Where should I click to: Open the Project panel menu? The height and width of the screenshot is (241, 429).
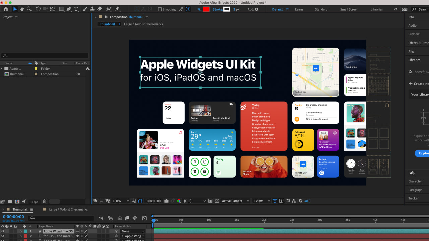click(16, 17)
